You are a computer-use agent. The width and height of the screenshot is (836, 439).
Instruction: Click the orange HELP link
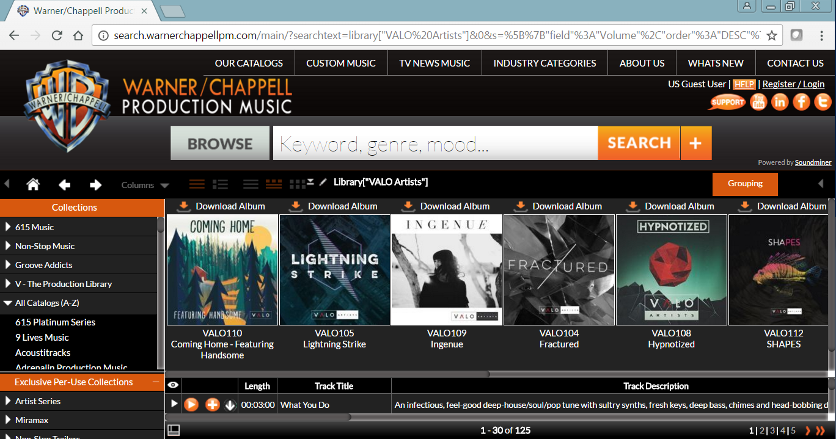tap(744, 84)
